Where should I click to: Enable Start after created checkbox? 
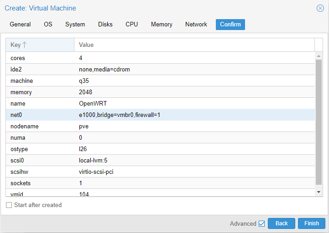point(9,205)
